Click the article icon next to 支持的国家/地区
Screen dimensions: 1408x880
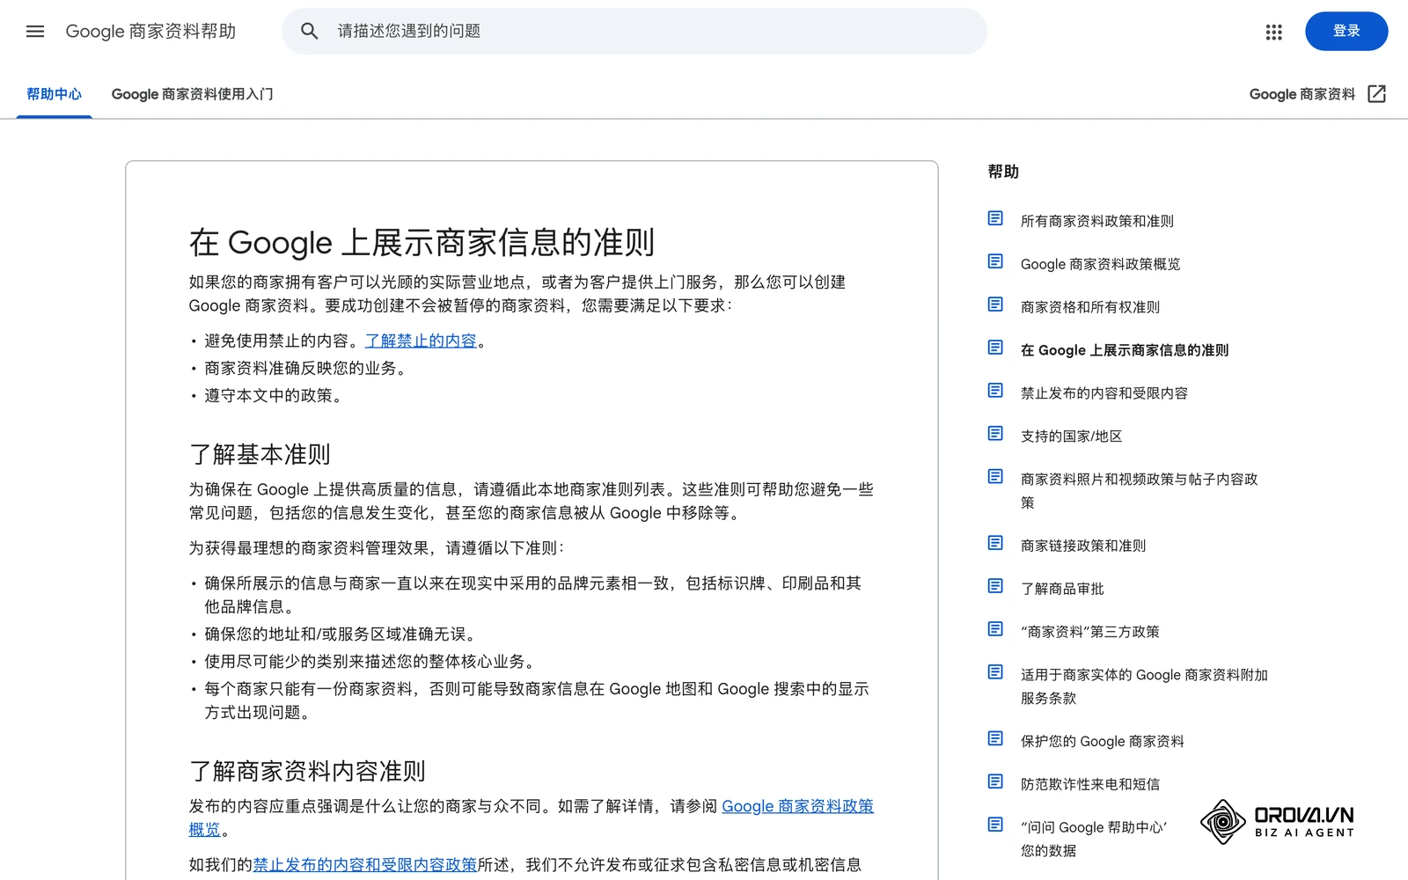point(995,433)
